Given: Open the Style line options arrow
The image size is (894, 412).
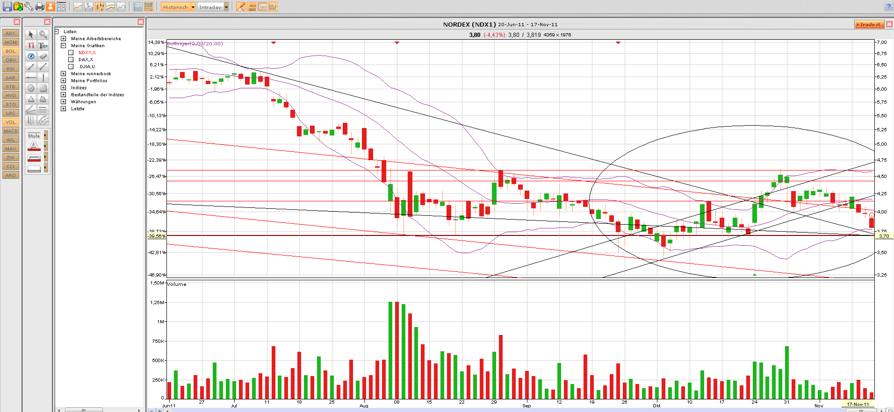Looking at the screenshot, I should (45, 135).
